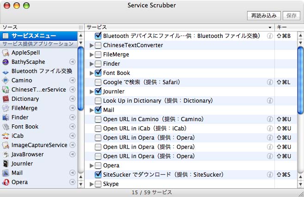Click the 保存 save button
Screen dimensions: 304x197
point(291,15)
